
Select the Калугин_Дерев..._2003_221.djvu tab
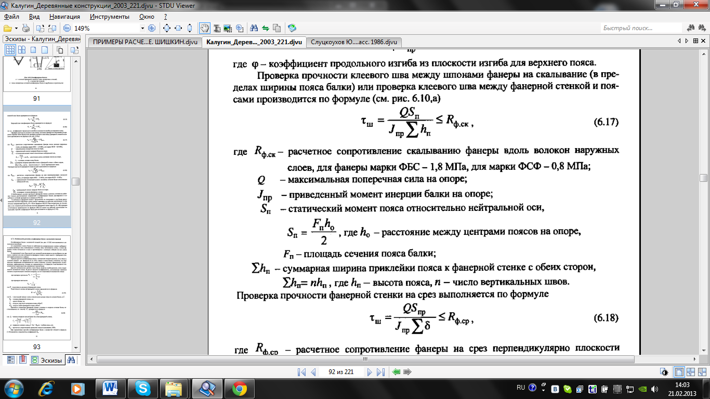[x=254, y=42]
